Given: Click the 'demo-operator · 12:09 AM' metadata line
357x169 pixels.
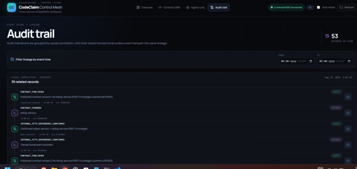Looking at the screenshot, I should 34,135.
